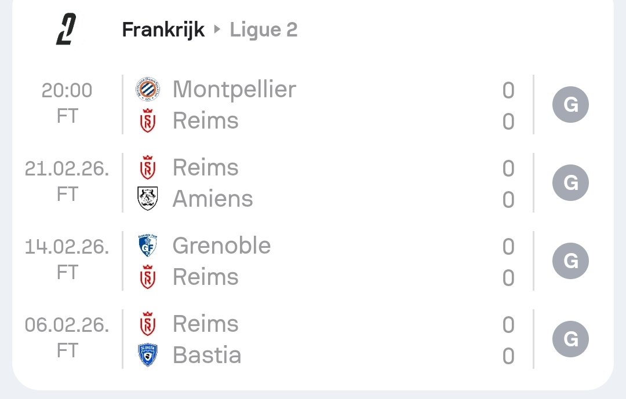Select the Amiens team name
This screenshot has width=626, height=399.
point(213,199)
